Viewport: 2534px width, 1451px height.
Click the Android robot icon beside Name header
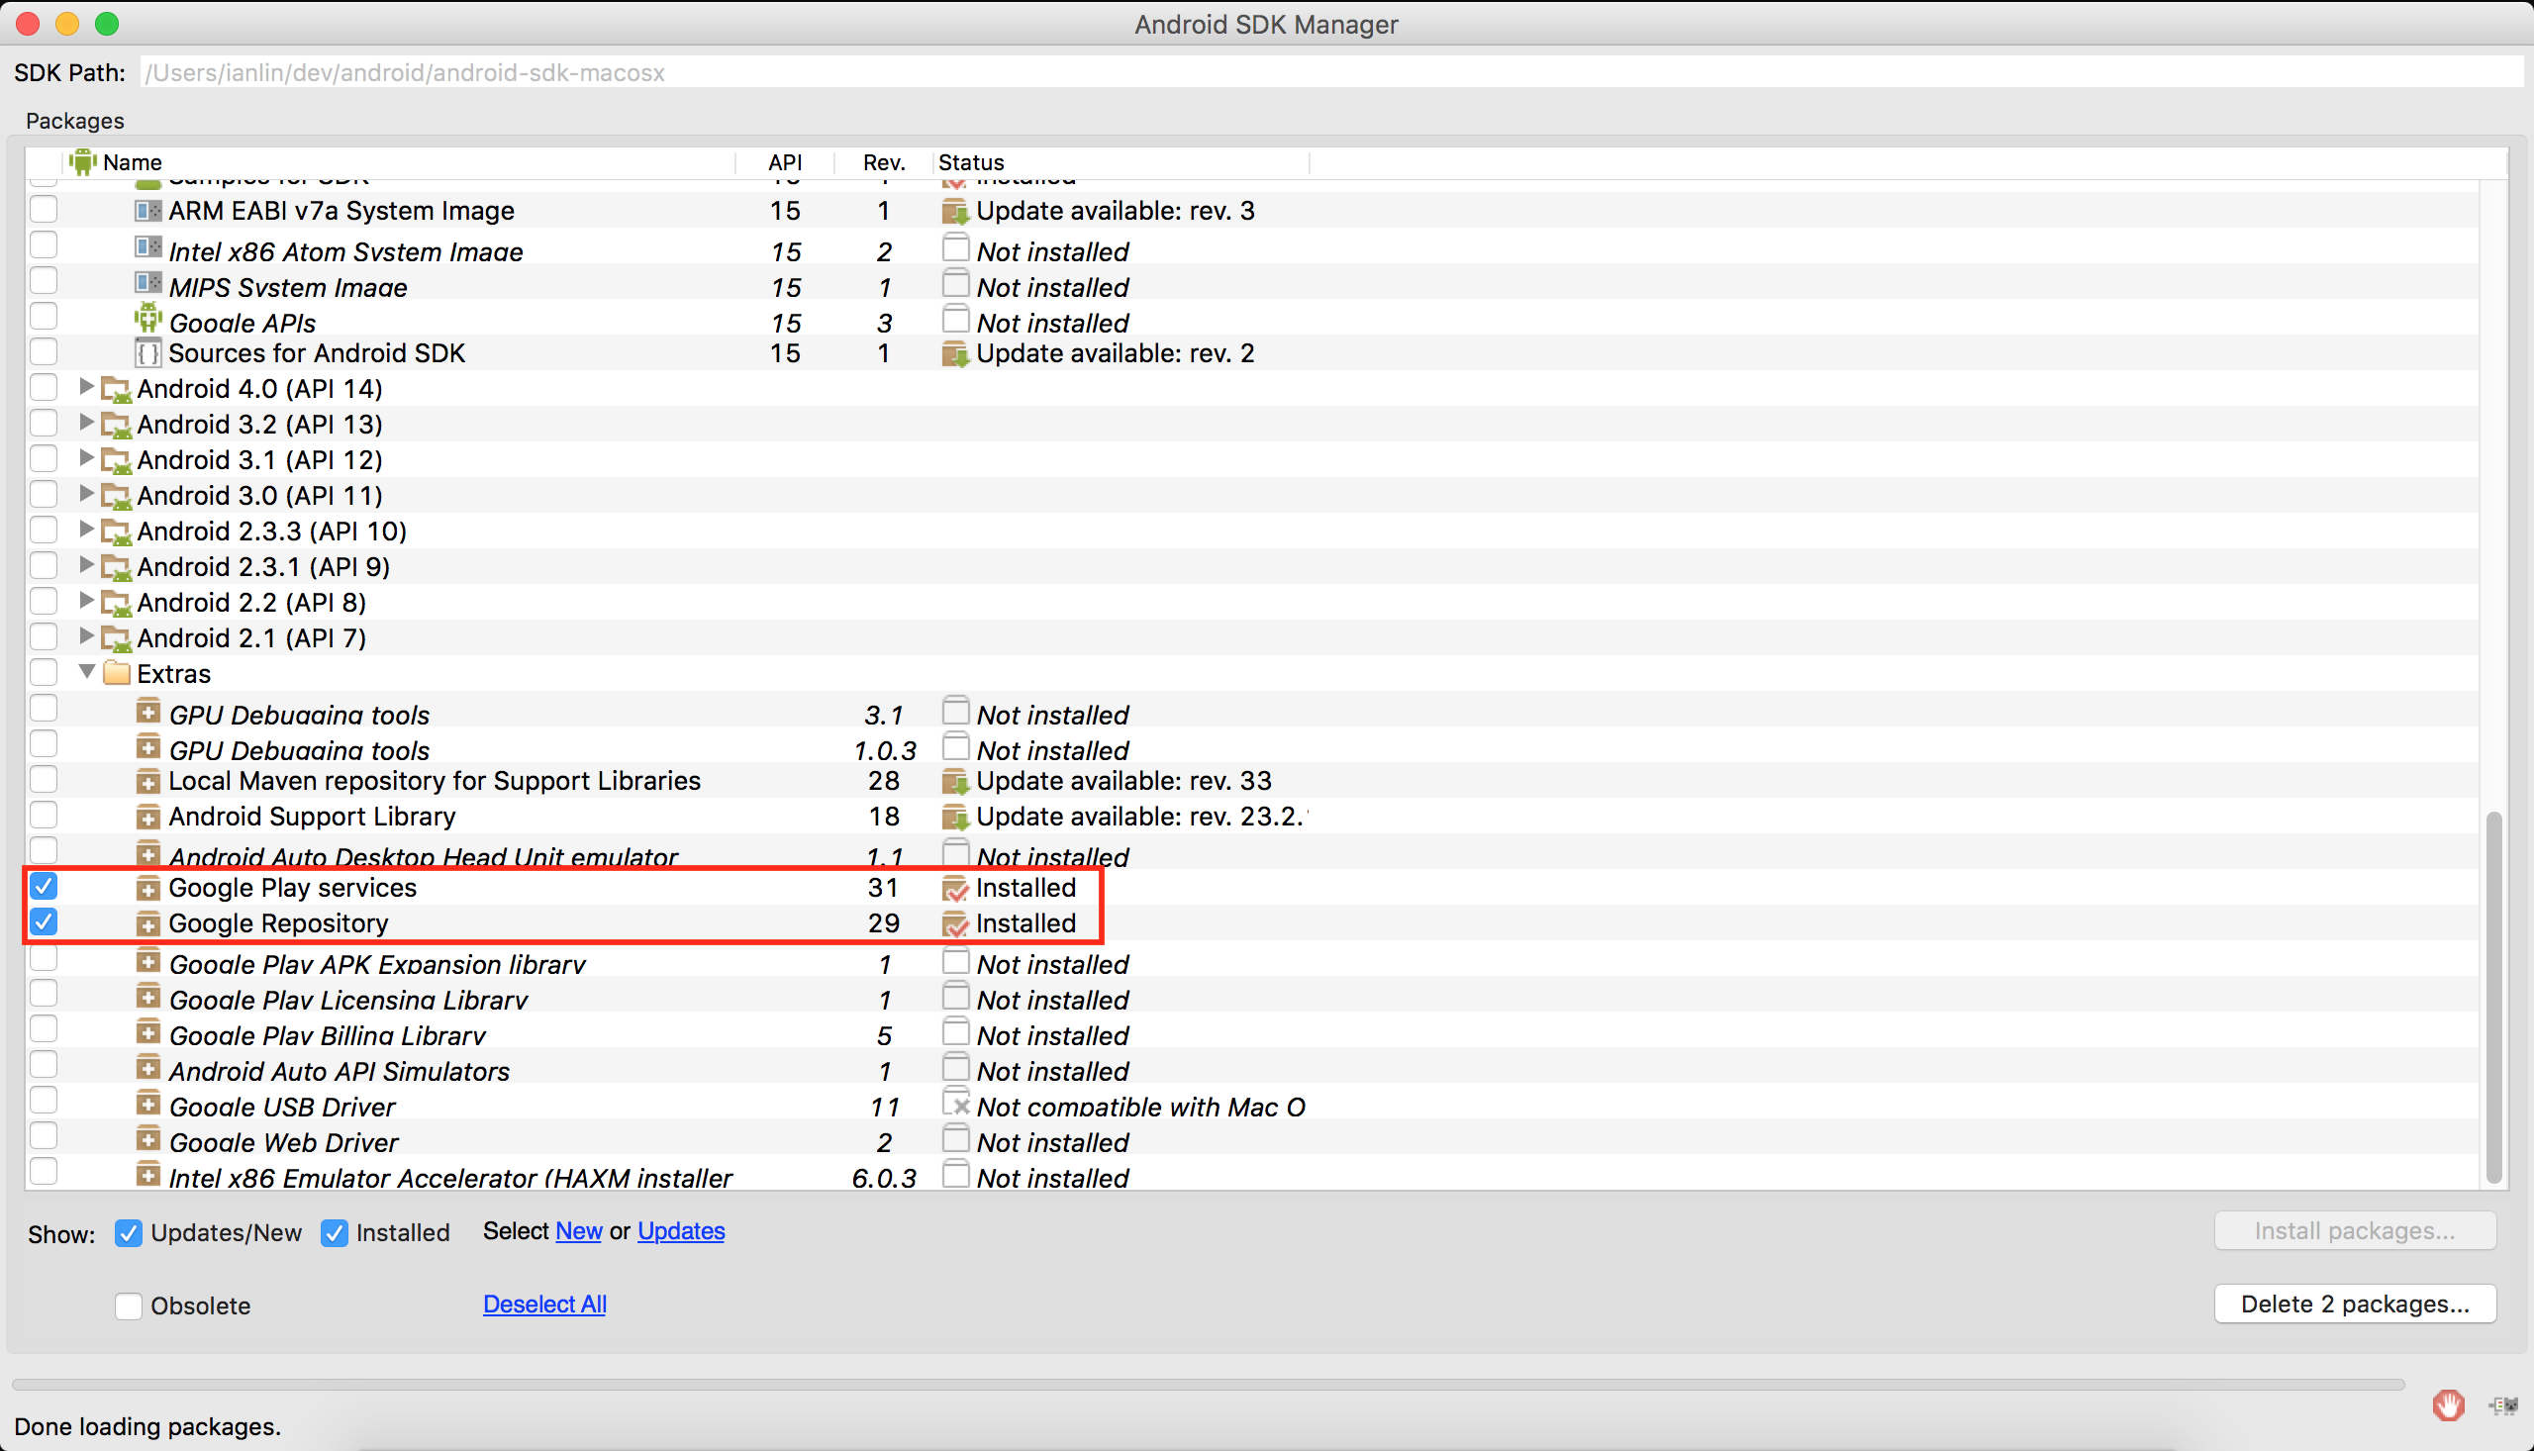[x=83, y=161]
